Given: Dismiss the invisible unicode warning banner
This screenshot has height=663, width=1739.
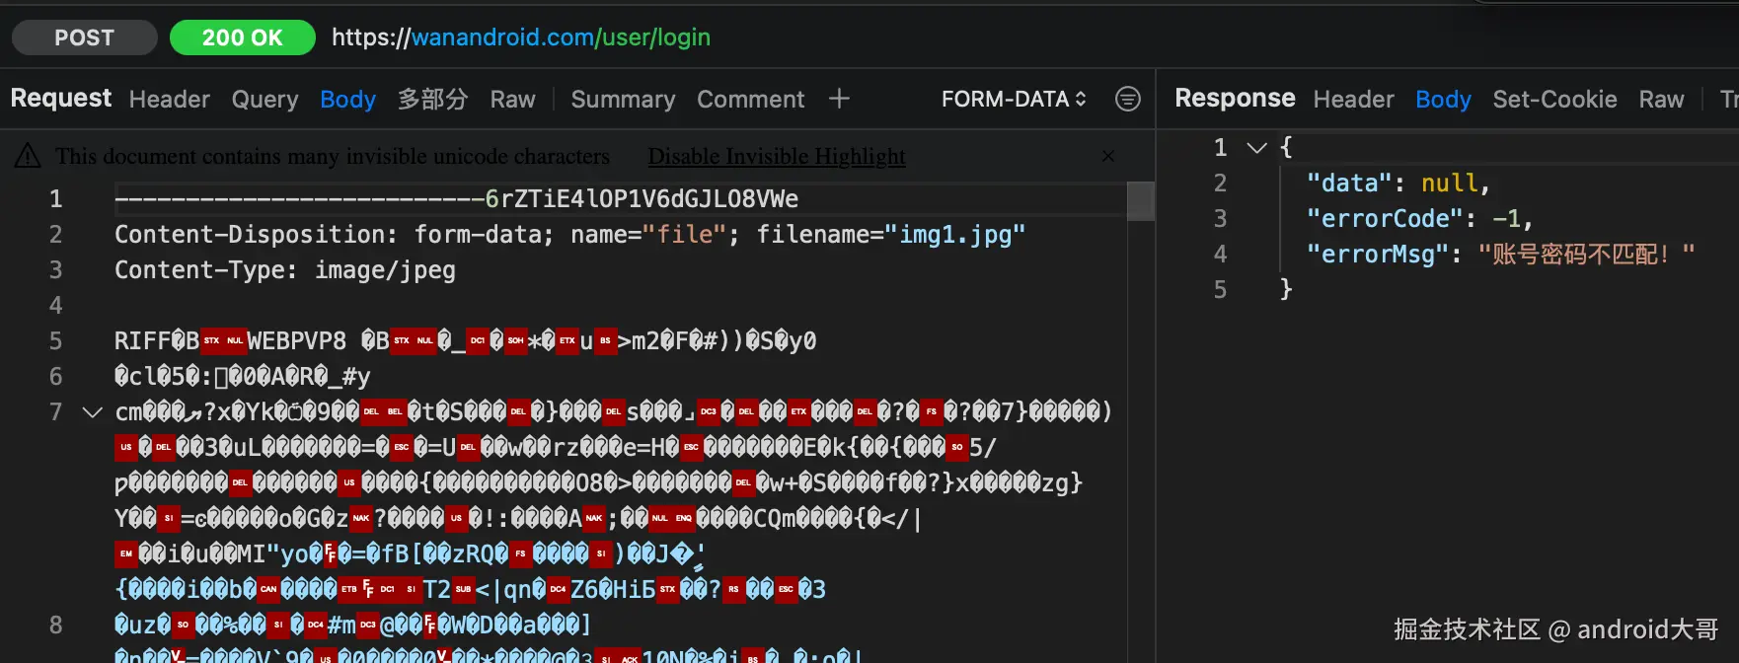Looking at the screenshot, I should coord(1108,156).
